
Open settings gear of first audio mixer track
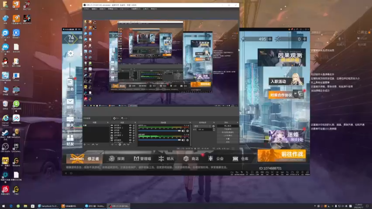point(187,131)
